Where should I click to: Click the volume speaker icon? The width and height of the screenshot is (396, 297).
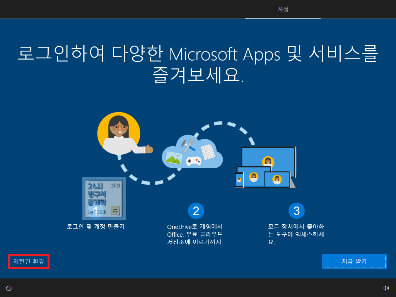point(386,288)
